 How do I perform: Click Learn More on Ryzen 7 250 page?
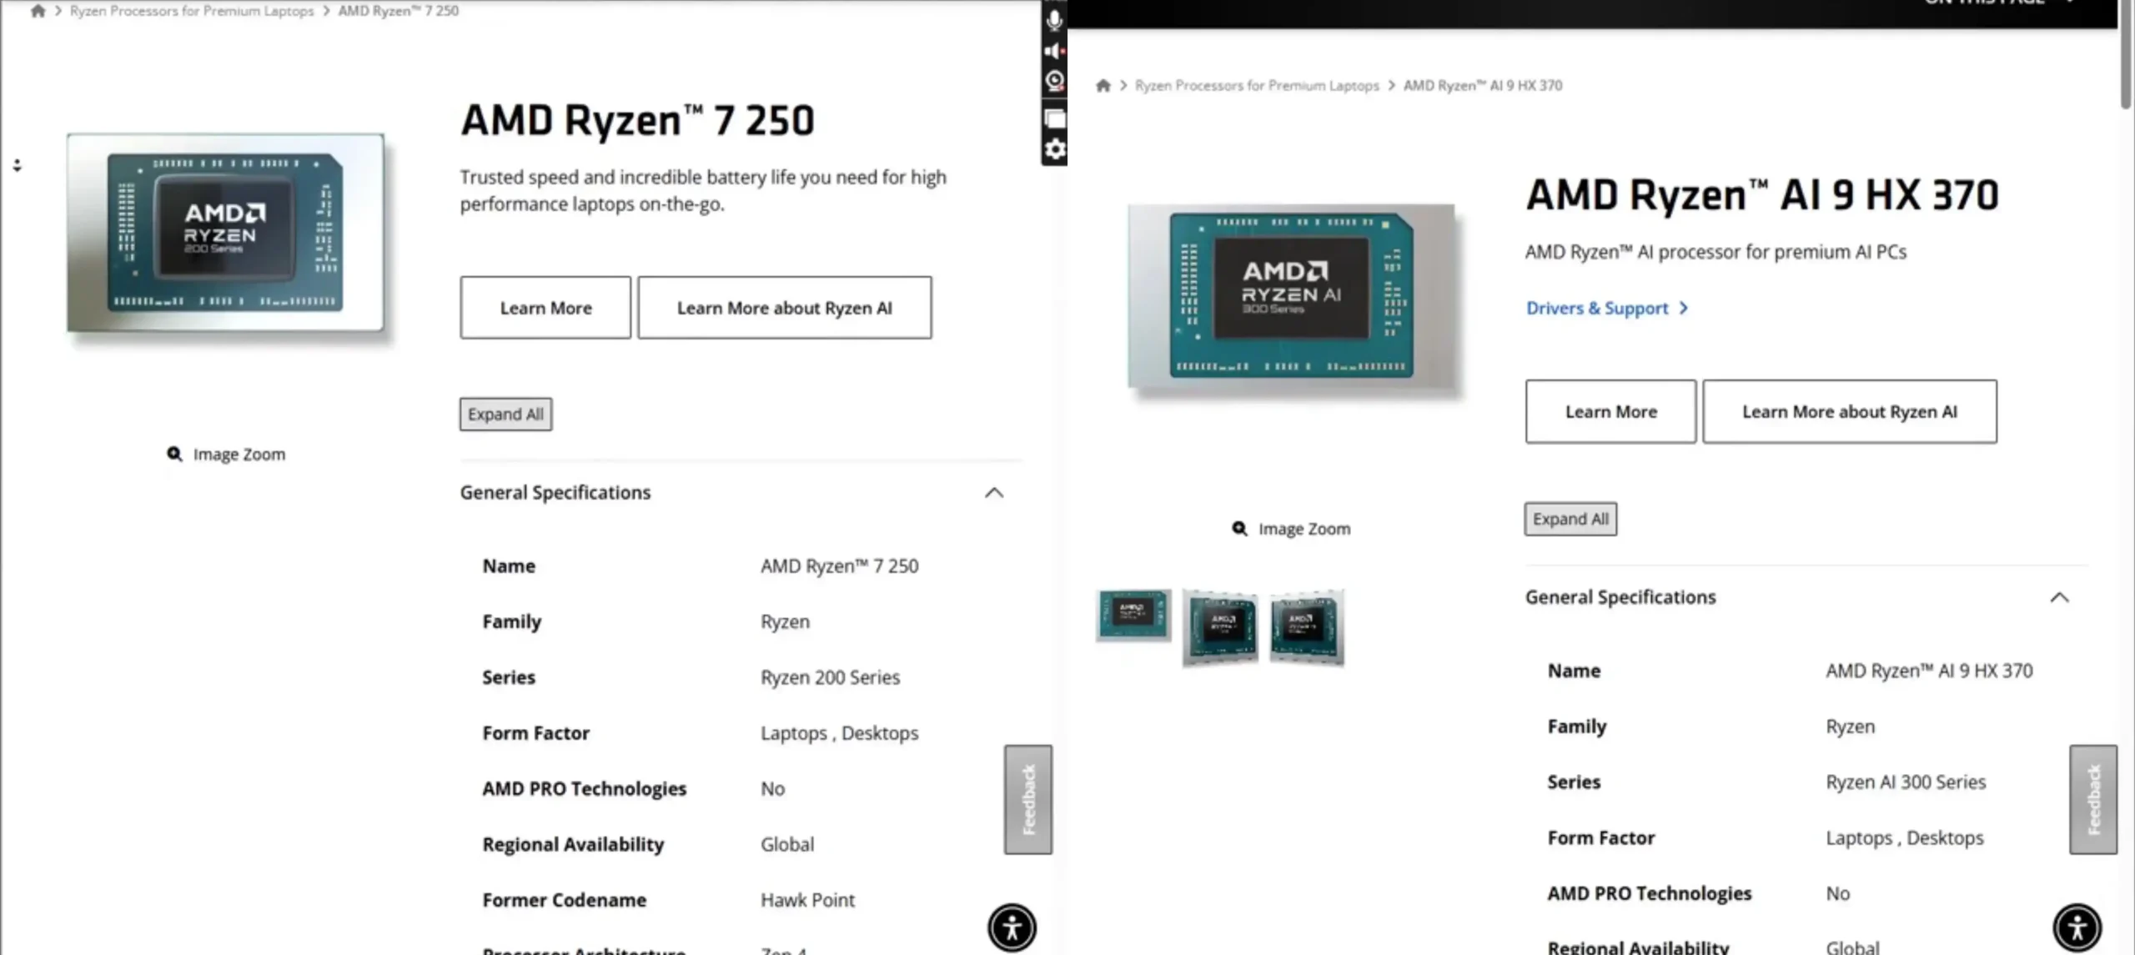[545, 308]
